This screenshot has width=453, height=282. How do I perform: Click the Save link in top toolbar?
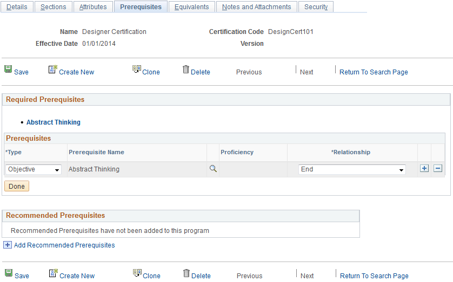22,72
